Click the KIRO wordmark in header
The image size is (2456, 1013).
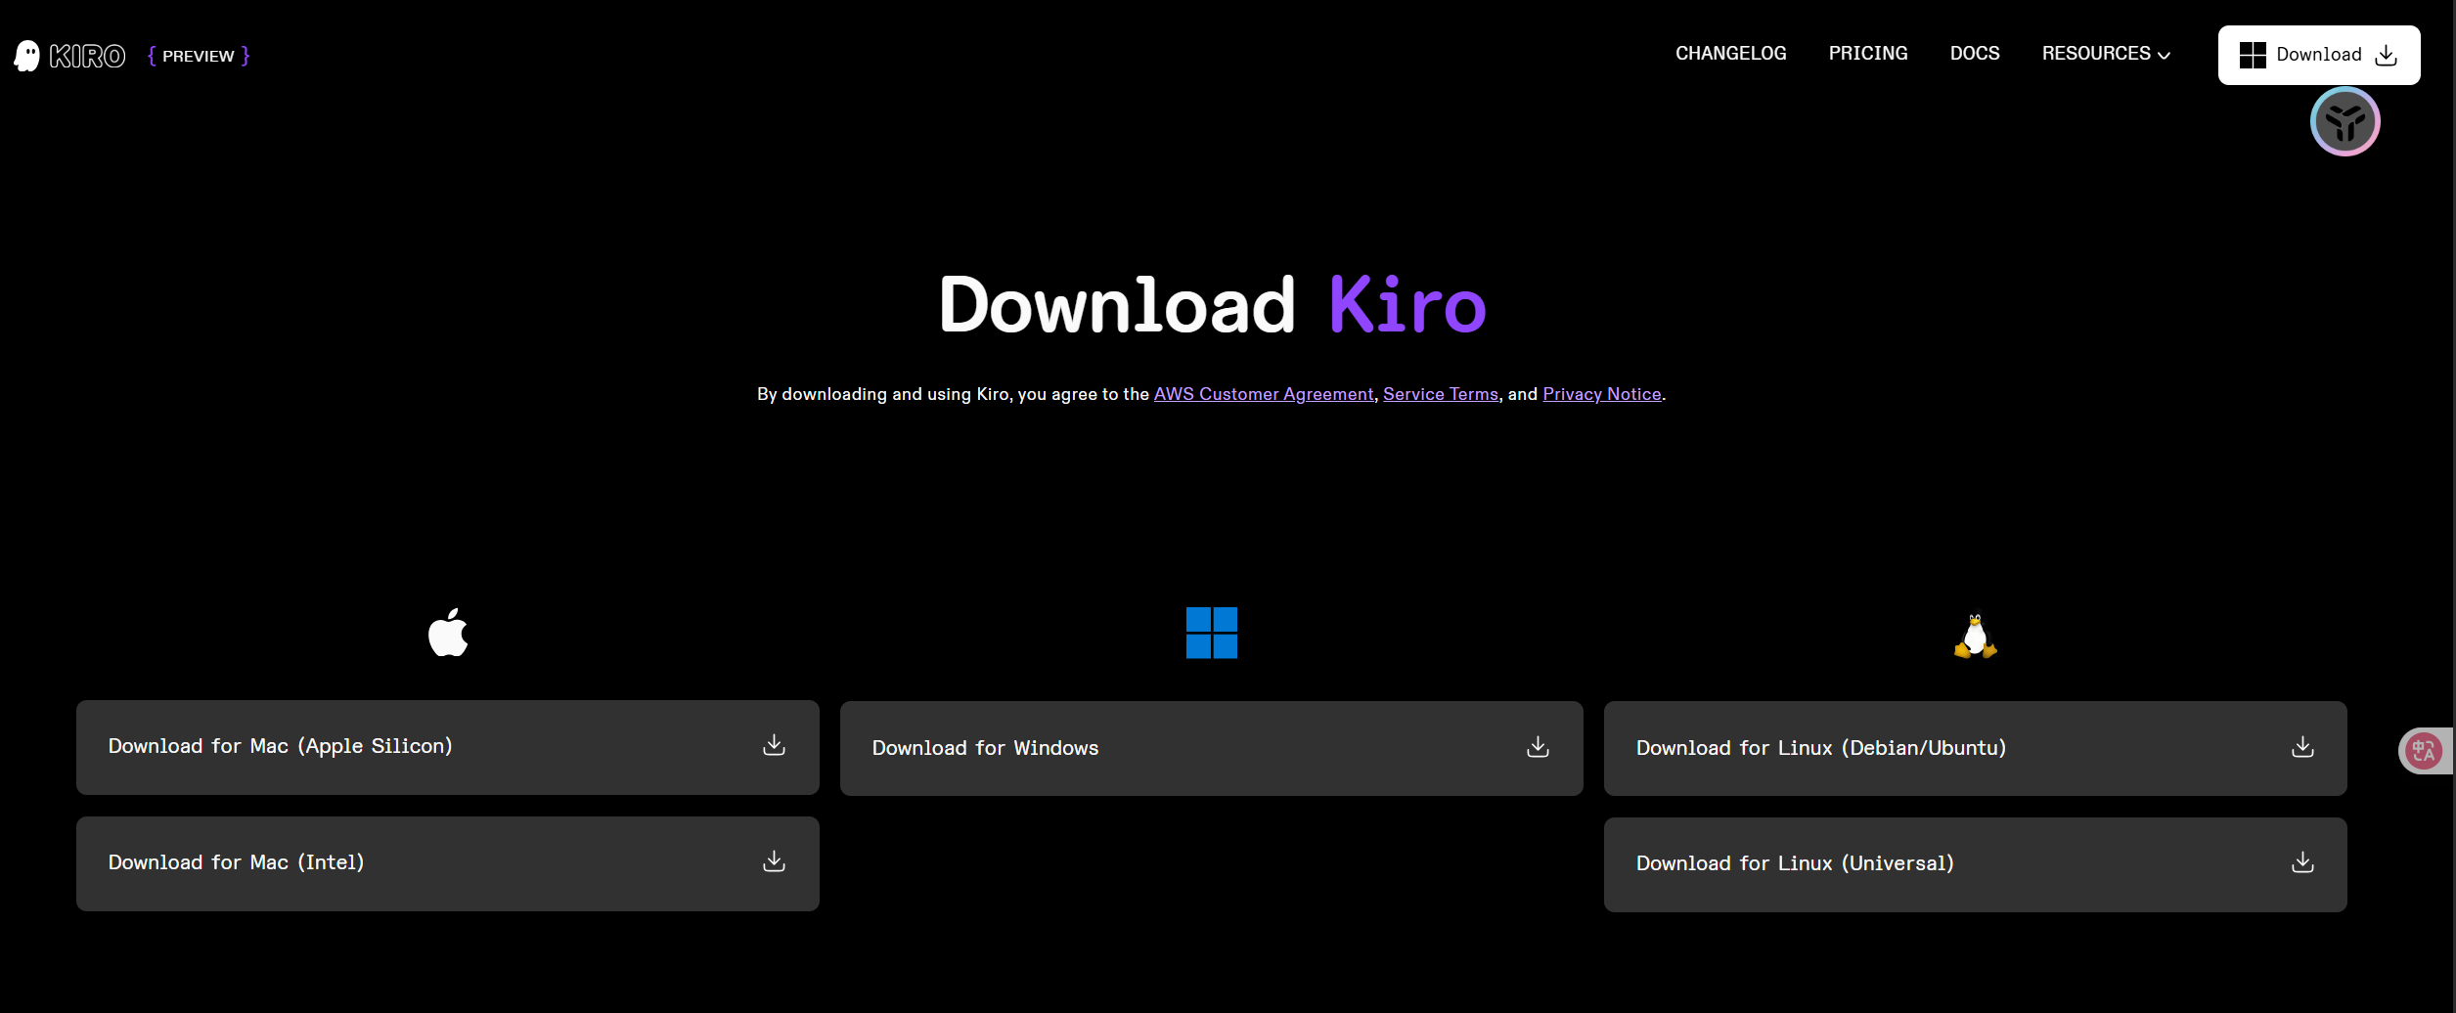pos(87,57)
